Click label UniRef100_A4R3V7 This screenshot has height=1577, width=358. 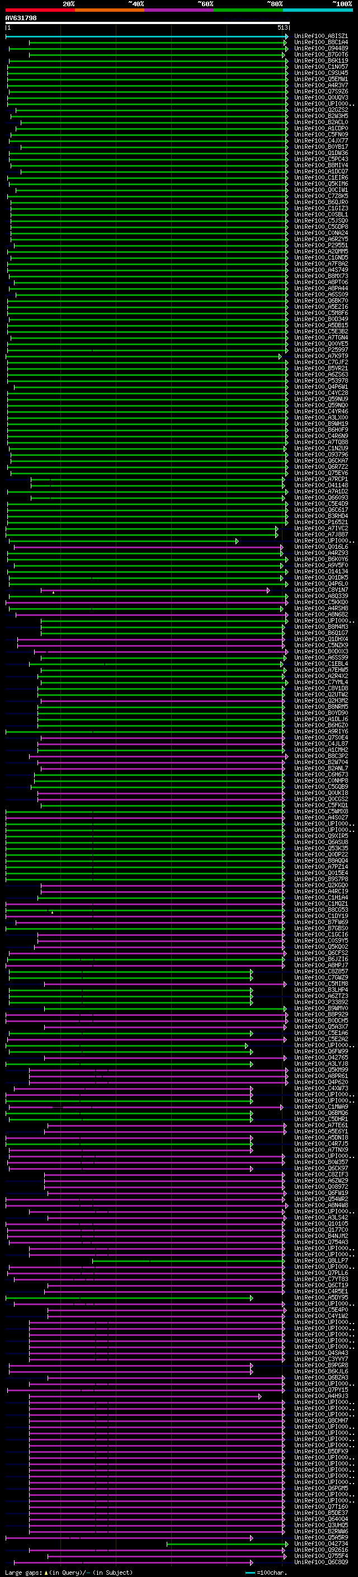tap(321, 86)
